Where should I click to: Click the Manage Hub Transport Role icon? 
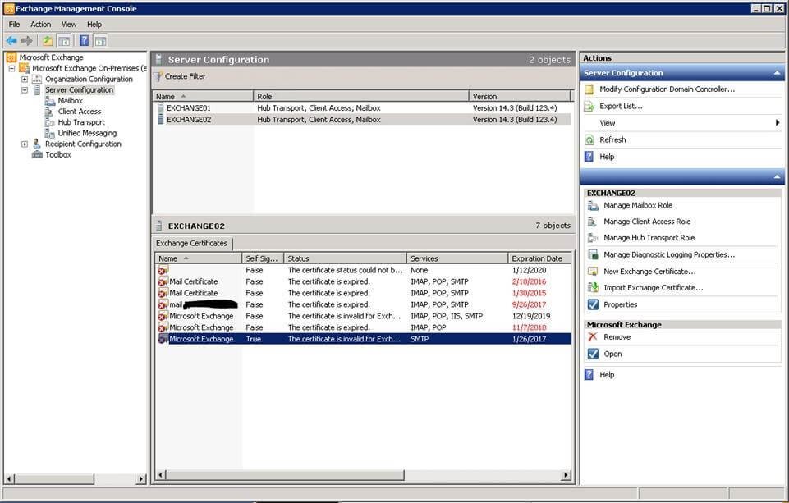pos(594,238)
